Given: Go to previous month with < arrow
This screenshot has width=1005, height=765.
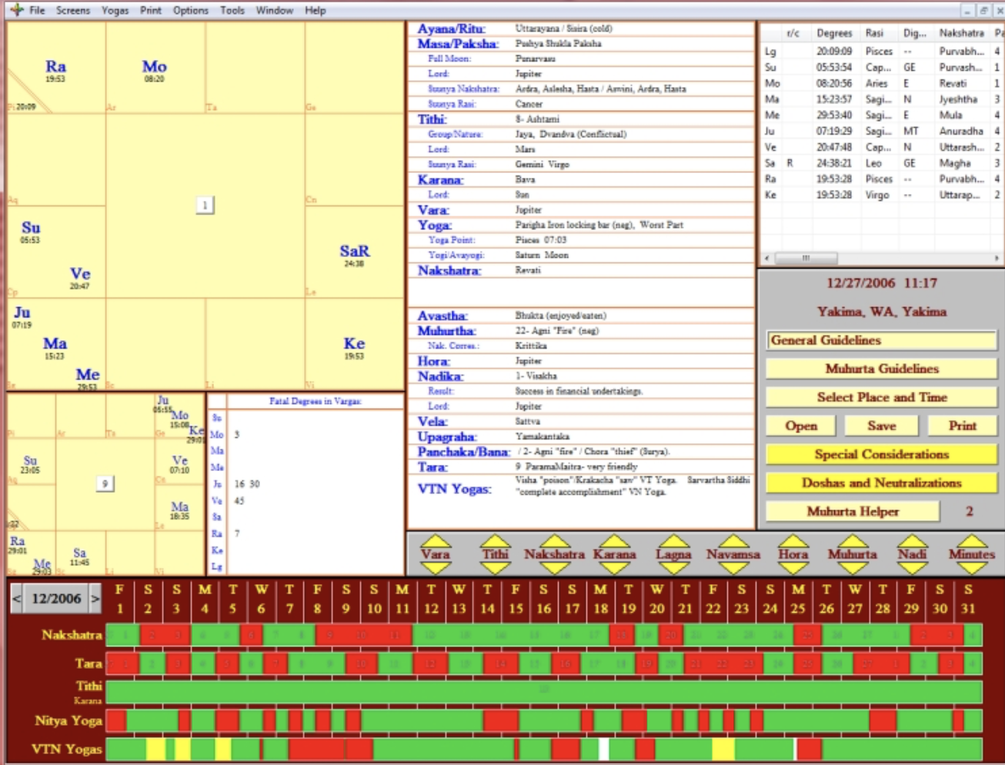Looking at the screenshot, I should click(16, 598).
